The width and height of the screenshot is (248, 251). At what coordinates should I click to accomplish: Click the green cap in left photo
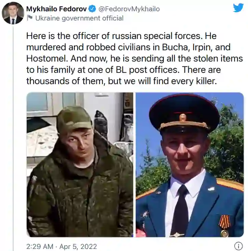point(75,120)
